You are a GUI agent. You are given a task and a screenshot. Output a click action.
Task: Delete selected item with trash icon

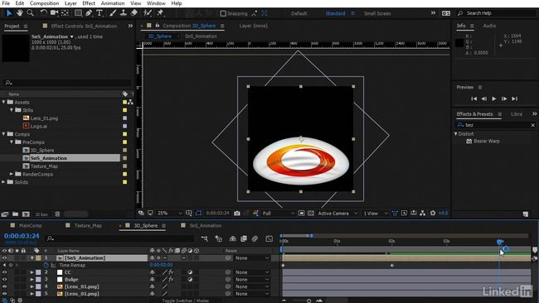[x=57, y=214]
